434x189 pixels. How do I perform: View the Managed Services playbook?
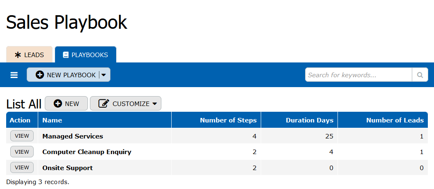click(x=22, y=136)
